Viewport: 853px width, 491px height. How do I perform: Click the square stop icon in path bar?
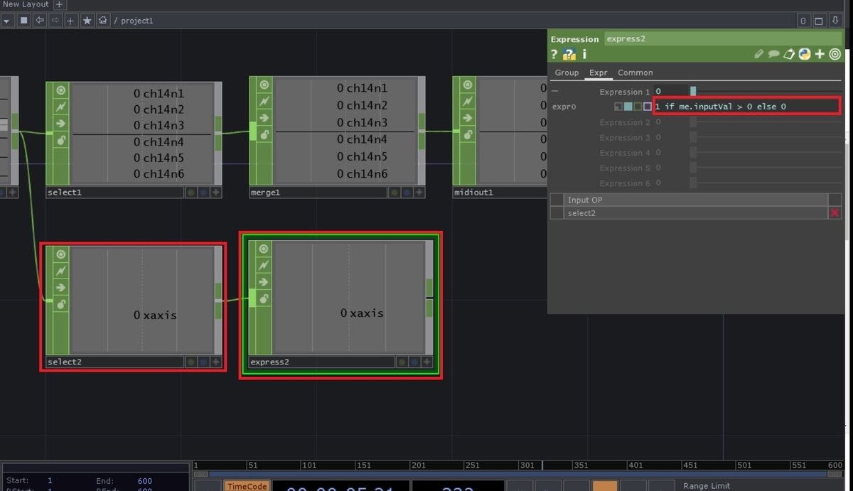[24, 21]
